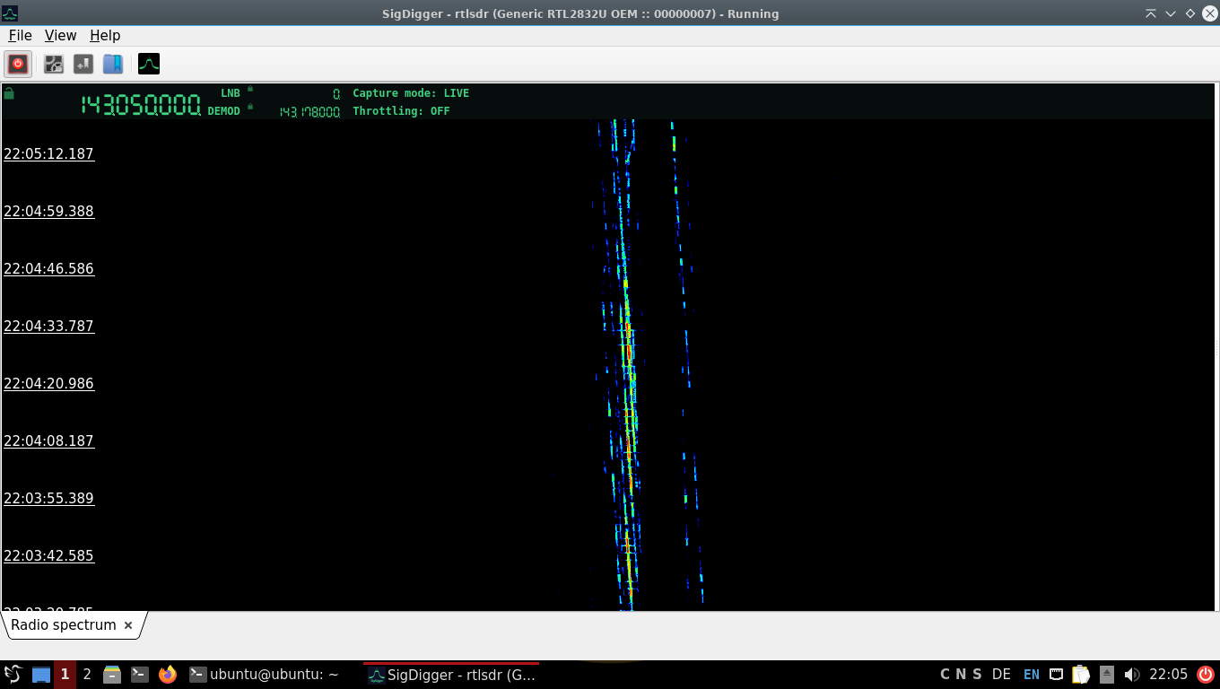Open the bookmark manager blue book icon
This screenshot has width=1220, height=689.
(113, 64)
